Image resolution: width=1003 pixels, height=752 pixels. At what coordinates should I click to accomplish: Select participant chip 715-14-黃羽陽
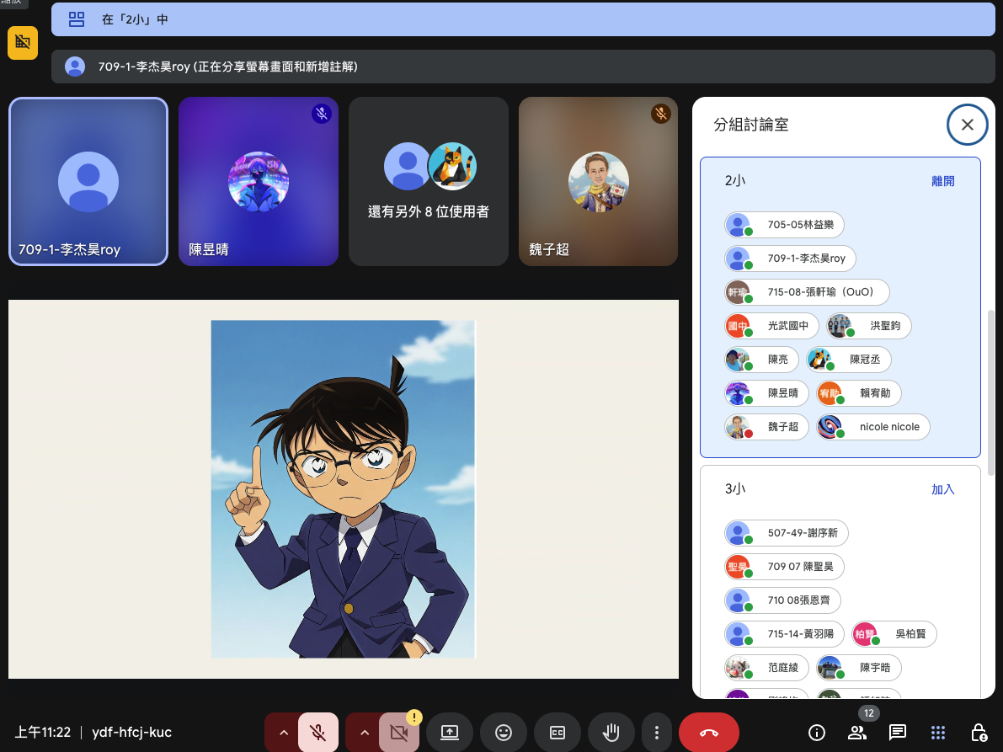(784, 634)
